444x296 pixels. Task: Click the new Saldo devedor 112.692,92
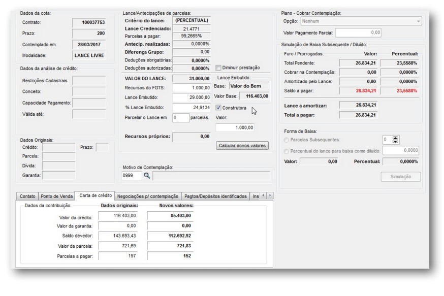(170, 236)
